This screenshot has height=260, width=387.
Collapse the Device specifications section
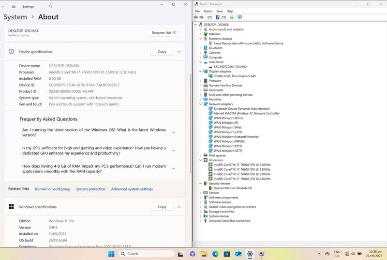[x=179, y=52]
